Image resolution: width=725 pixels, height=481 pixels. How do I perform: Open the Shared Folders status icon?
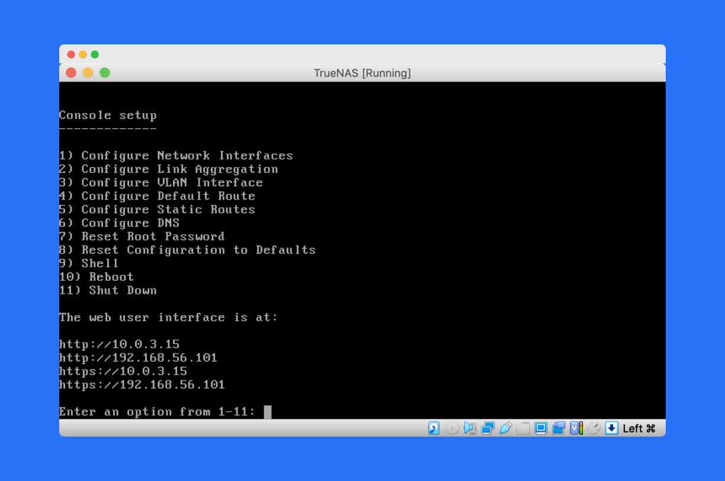pos(524,428)
